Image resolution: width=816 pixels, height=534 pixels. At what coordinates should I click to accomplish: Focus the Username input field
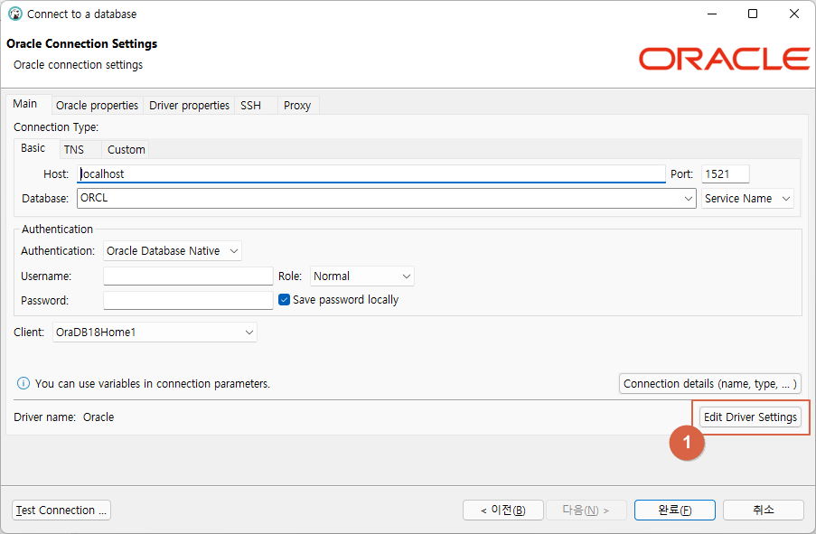(188, 276)
